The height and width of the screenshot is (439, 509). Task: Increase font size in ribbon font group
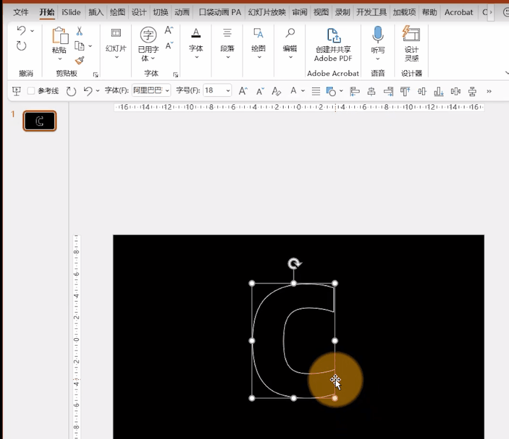tap(169, 30)
